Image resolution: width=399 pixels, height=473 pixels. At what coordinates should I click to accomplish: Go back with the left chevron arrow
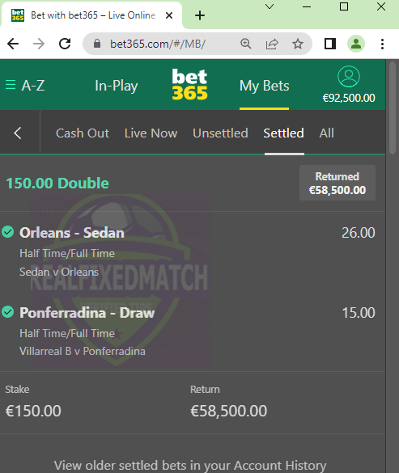click(18, 133)
